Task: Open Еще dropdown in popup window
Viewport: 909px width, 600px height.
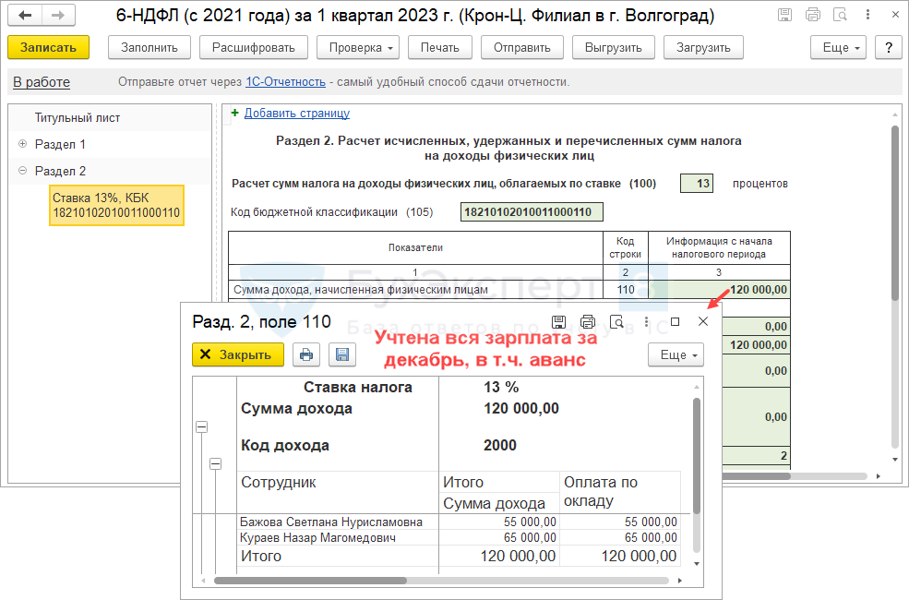Action: pos(676,354)
